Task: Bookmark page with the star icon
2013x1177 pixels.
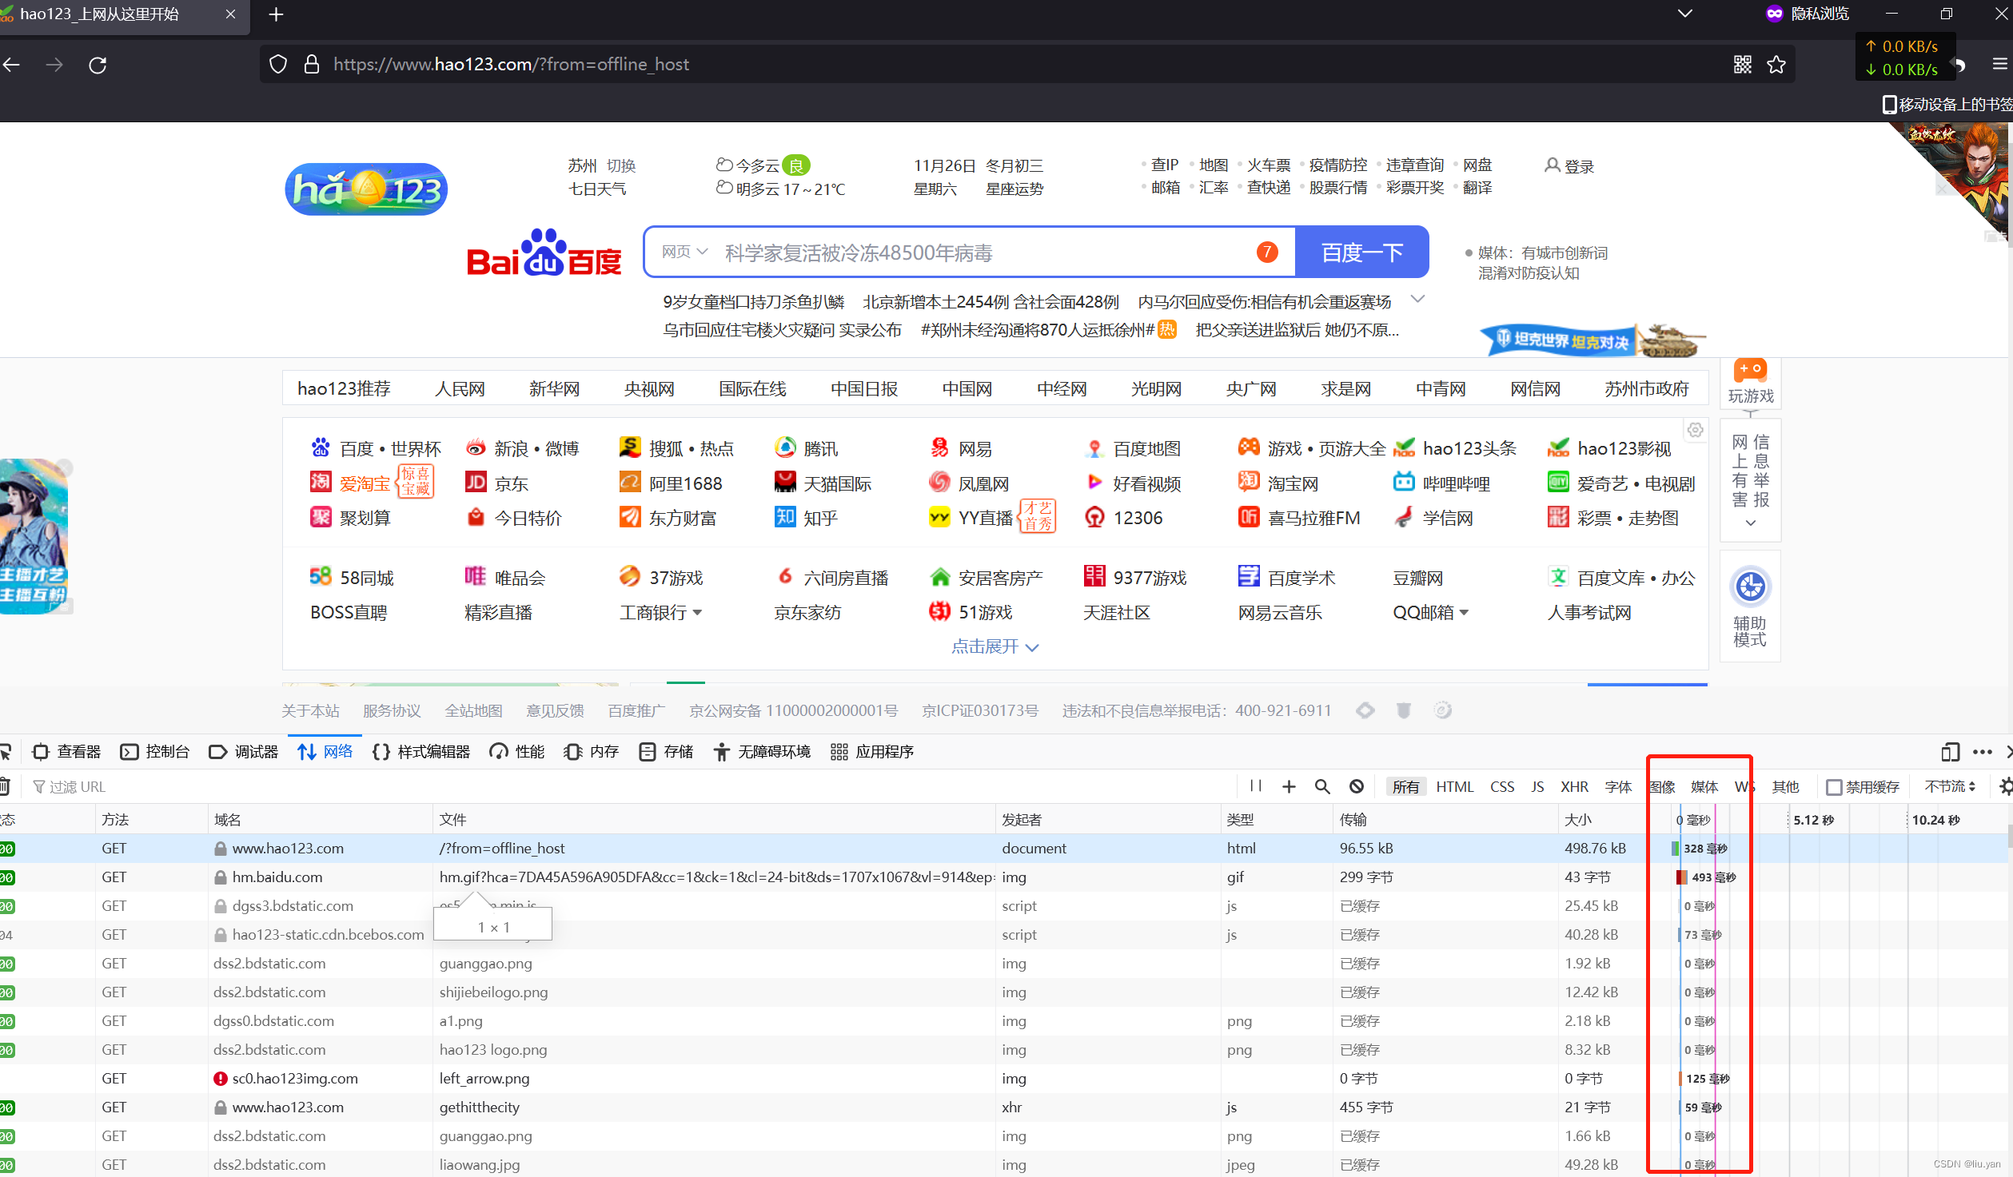Action: pyautogui.click(x=1776, y=65)
